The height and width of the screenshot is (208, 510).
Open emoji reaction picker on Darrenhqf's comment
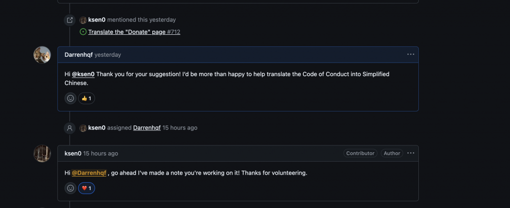click(70, 98)
